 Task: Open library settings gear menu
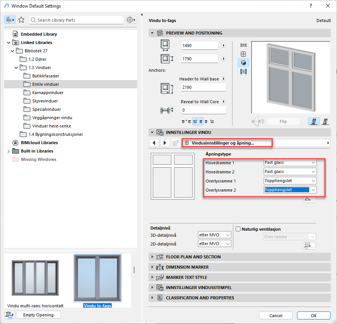(131, 20)
